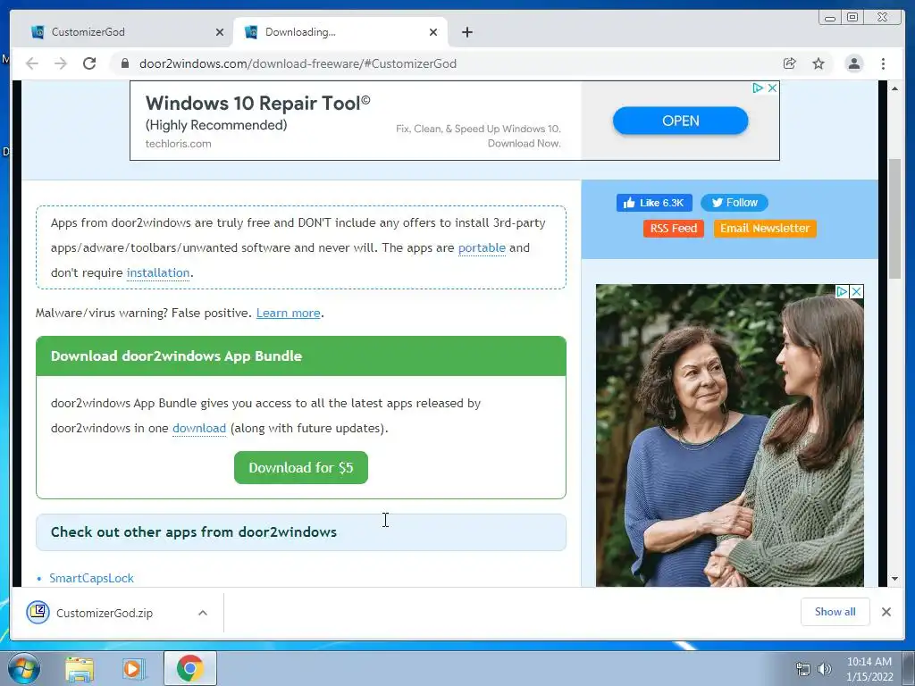The image size is (915, 686).
Task: View site security padlock info
Action: (124, 63)
